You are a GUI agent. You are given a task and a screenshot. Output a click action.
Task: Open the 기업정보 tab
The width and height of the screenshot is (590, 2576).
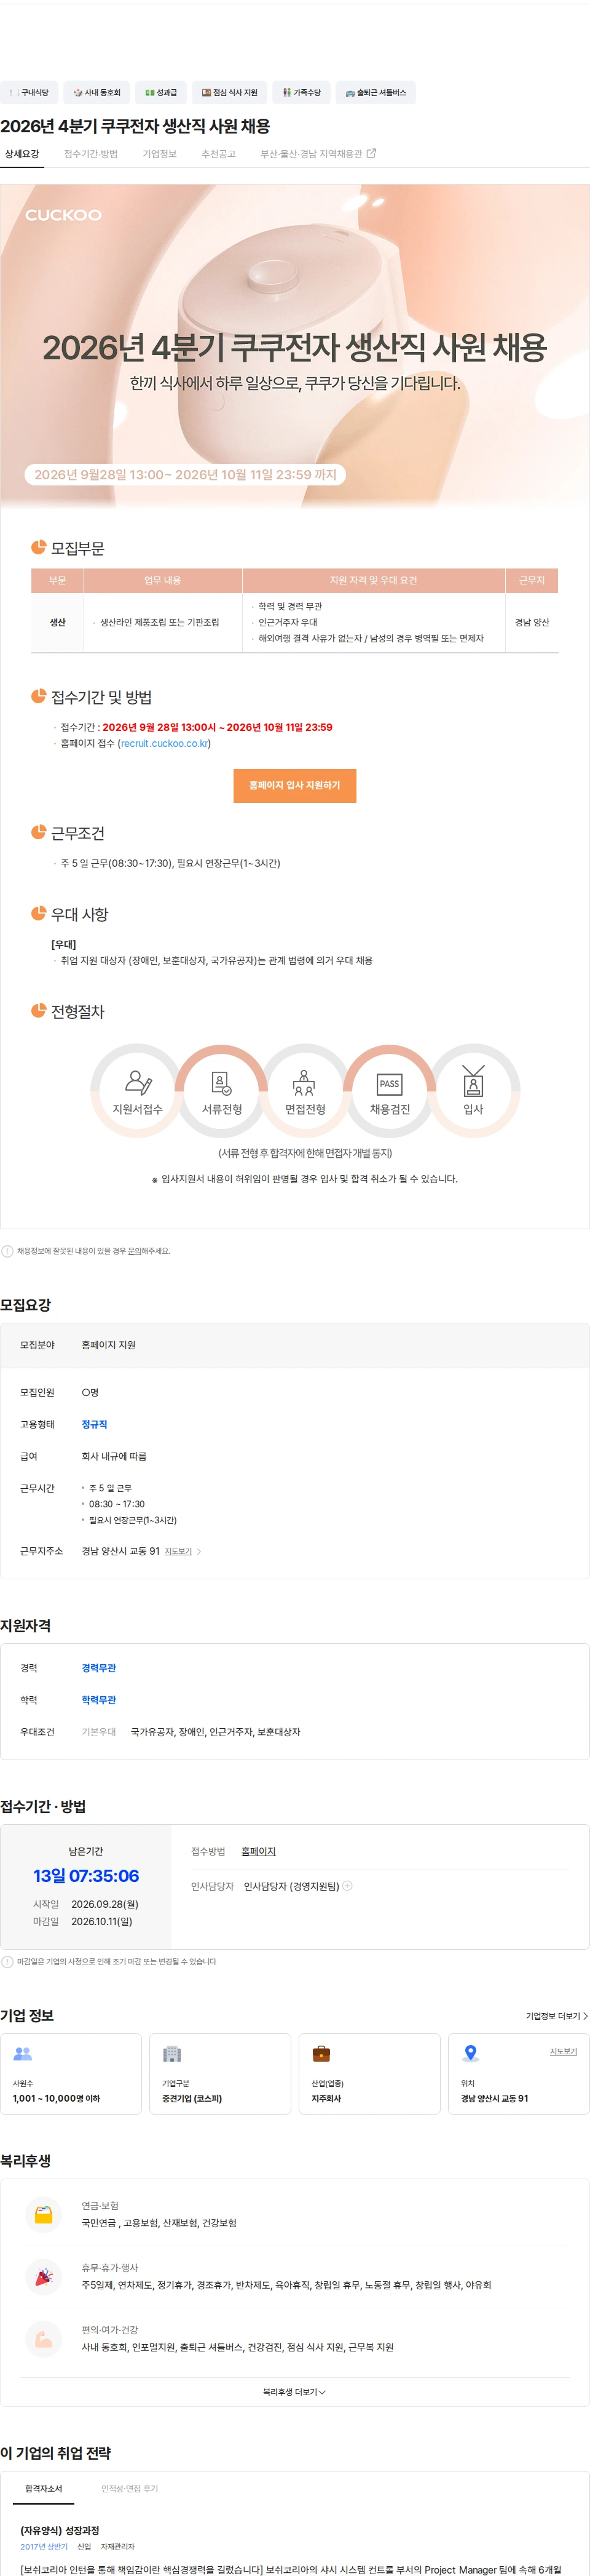[x=160, y=154]
